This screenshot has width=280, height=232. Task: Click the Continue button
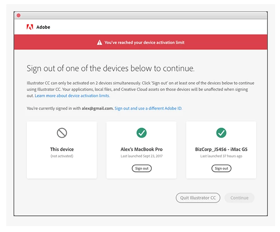pos(239,198)
